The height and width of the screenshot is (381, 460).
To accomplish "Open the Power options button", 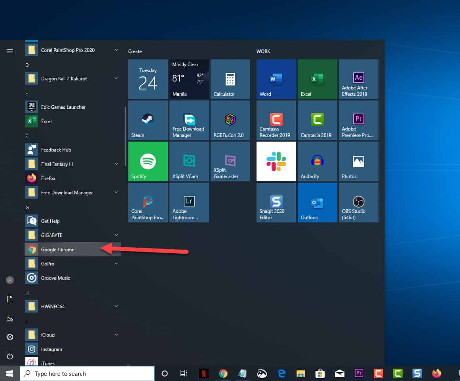I will tap(10, 356).
